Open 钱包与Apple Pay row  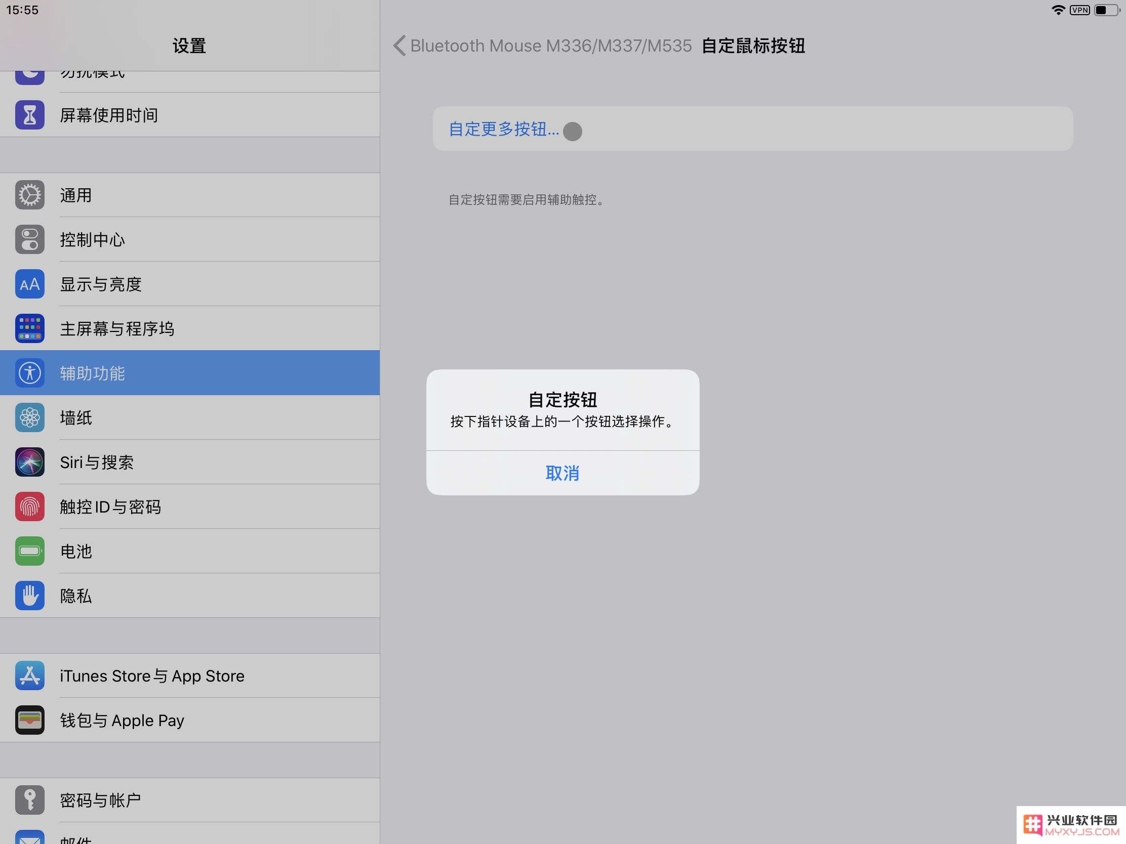190,721
